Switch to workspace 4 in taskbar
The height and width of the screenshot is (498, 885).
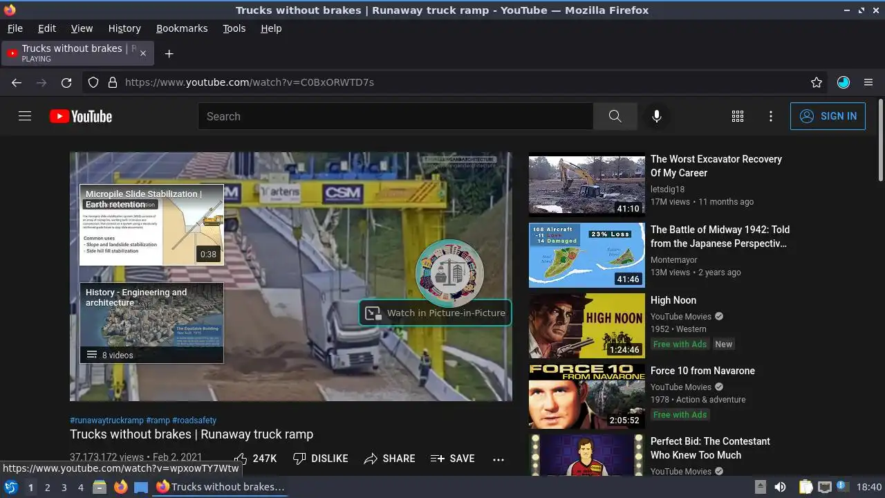click(x=80, y=487)
